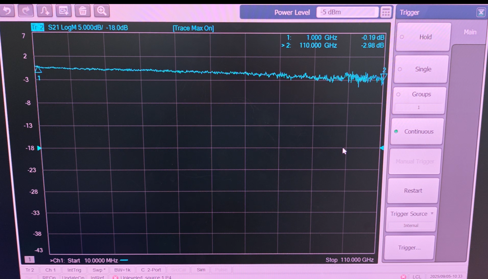The width and height of the screenshot is (488, 279).
Task: Open the Main tab in Trigger panel
Action: 470,32
